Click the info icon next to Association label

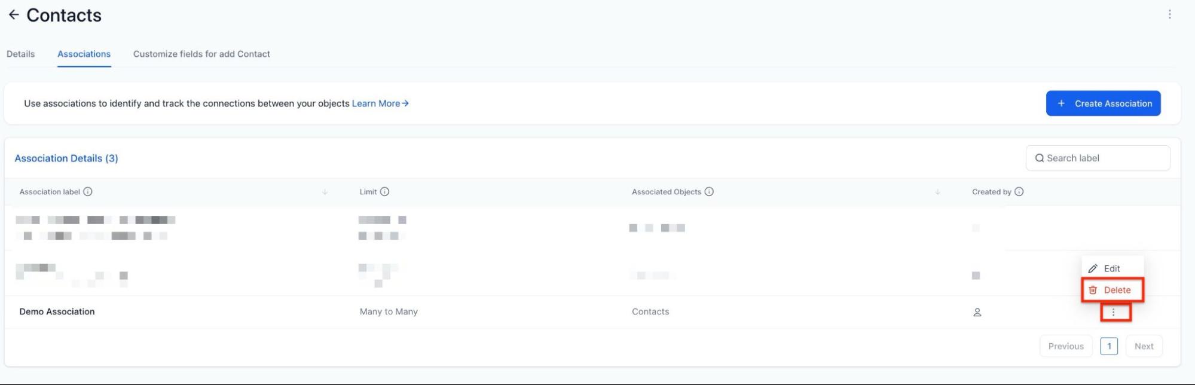pyautogui.click(x=88, y=192)
